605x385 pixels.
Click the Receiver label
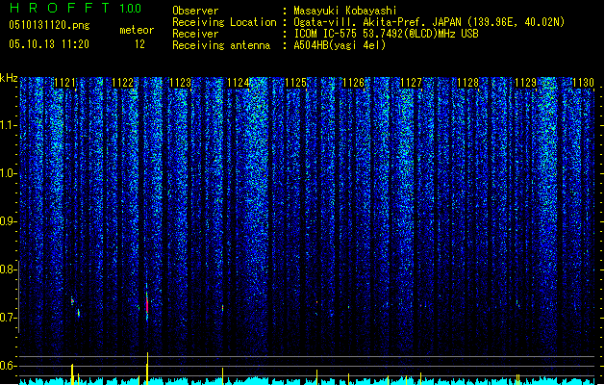195,34
